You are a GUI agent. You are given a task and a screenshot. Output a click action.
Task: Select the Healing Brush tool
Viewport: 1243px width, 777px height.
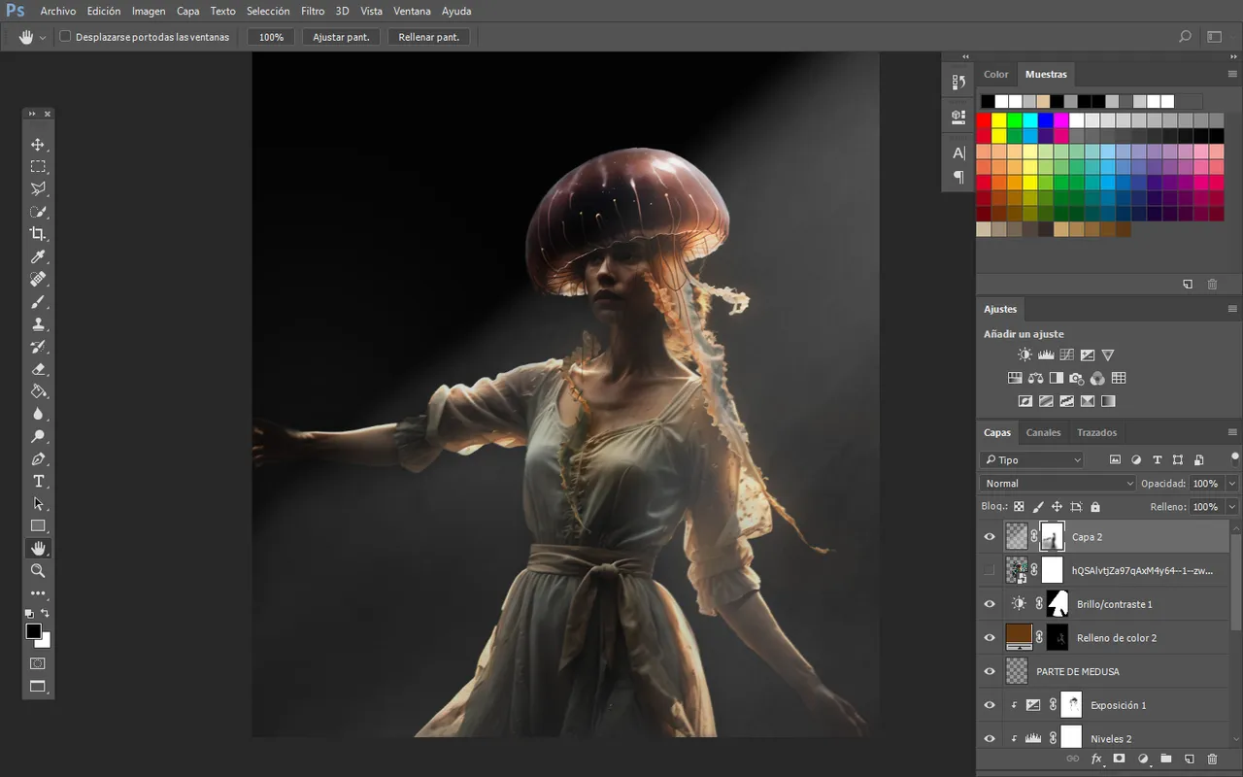pyautogui.click(x=38, y=279)
